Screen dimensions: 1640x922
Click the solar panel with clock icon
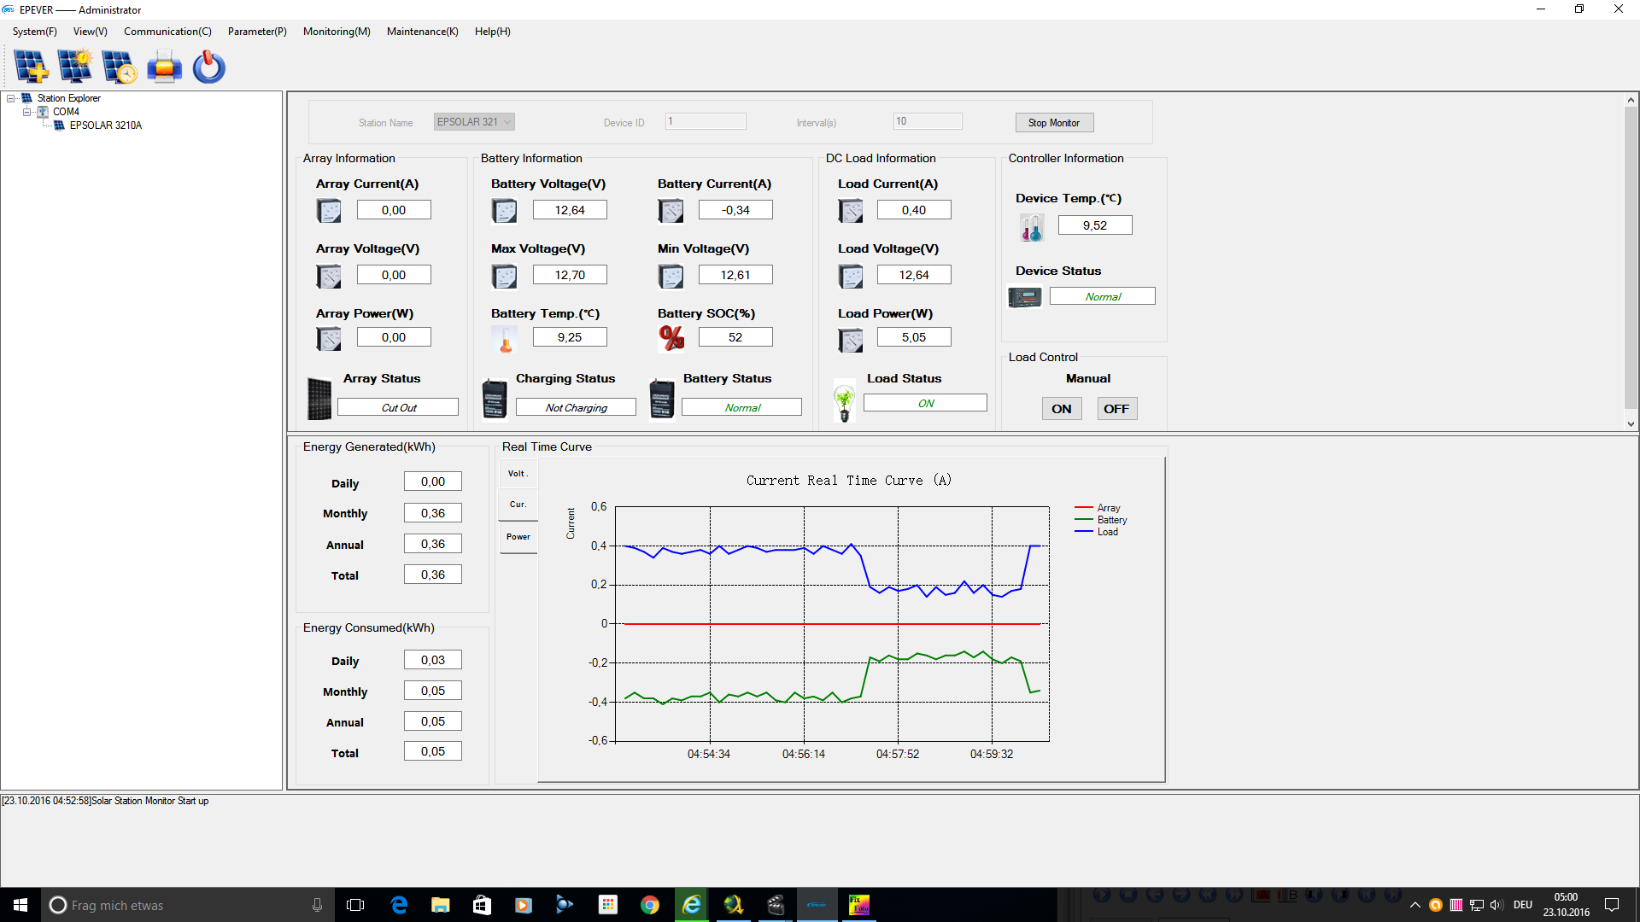pos(120,67)
